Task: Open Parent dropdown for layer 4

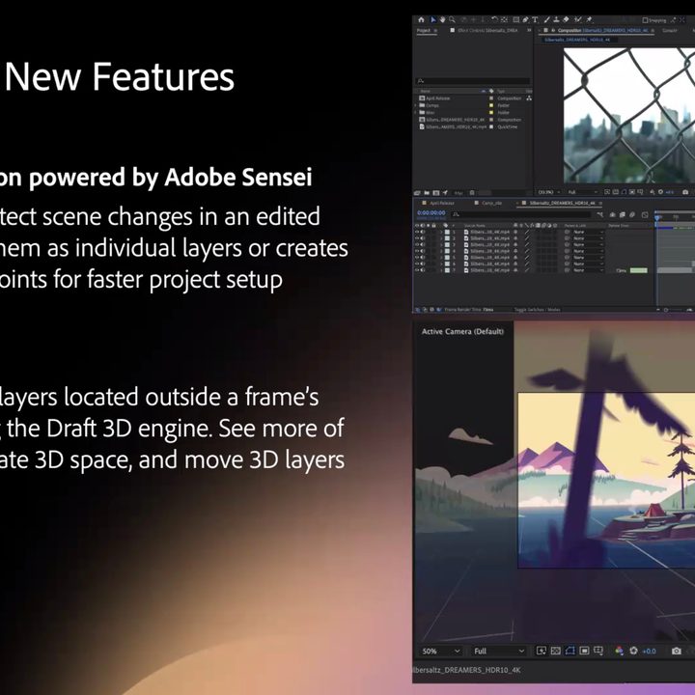Action: point(588,251)
